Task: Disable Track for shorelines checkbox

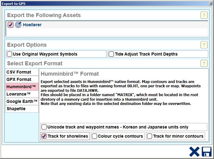Action: (44, 136)
